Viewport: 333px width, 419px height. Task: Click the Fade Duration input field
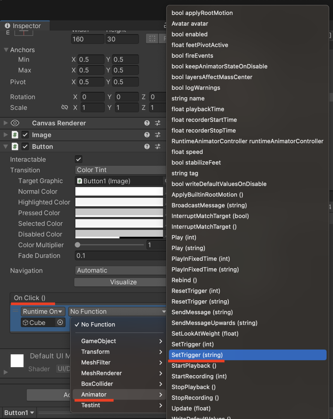[x=120, y=256]
